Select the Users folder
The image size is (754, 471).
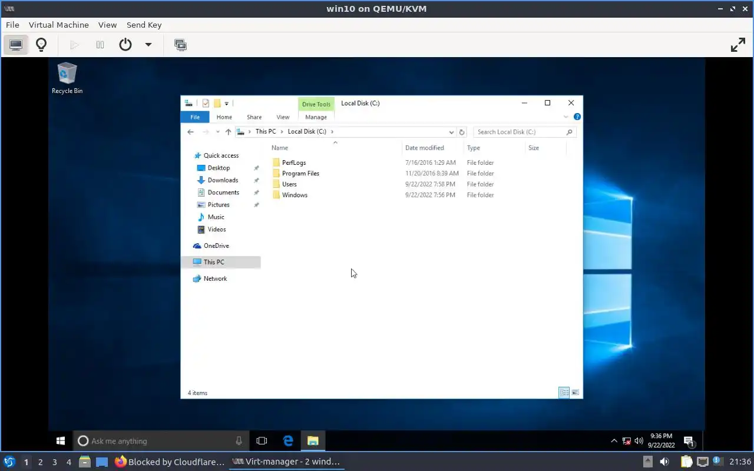point(289,184)
